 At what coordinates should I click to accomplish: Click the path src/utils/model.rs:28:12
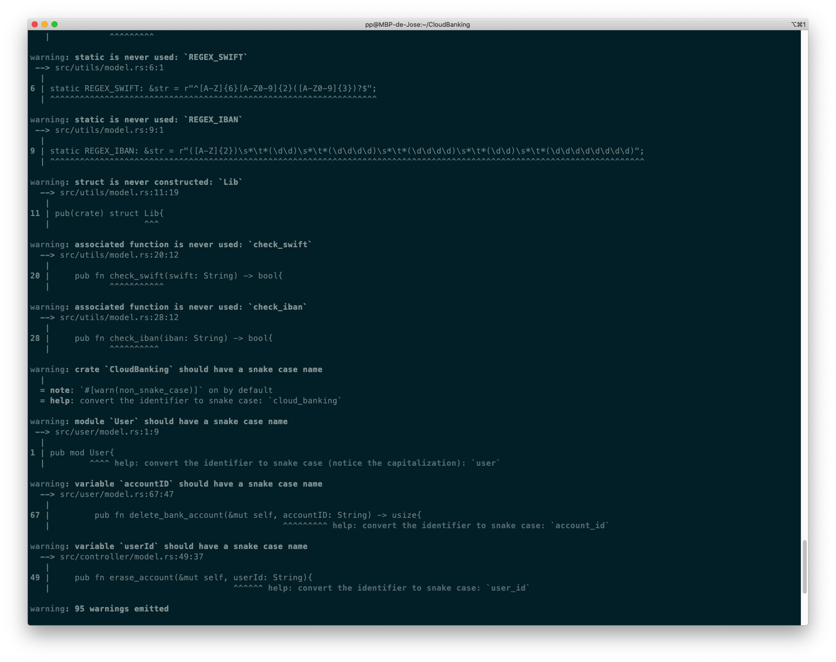(x=119, y=318)
